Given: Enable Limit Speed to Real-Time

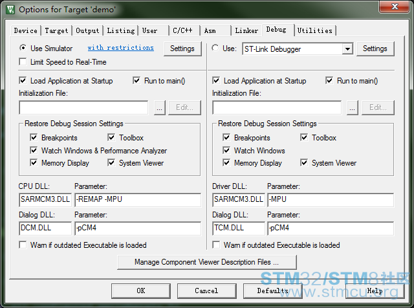Looking at the screenshot, I should (23, 62).
